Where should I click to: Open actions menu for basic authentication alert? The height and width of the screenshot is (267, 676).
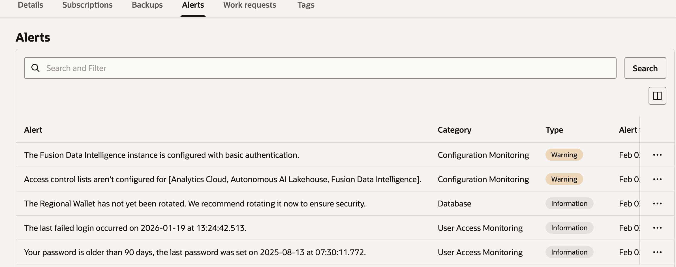tap(658, 155)
